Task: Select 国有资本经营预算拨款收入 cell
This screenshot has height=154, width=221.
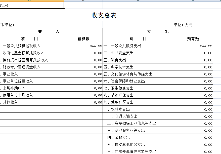Action: 32,60
